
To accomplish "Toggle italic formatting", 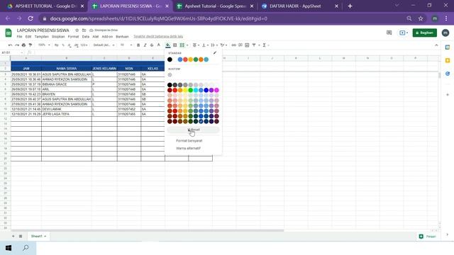I will (145, 45).
